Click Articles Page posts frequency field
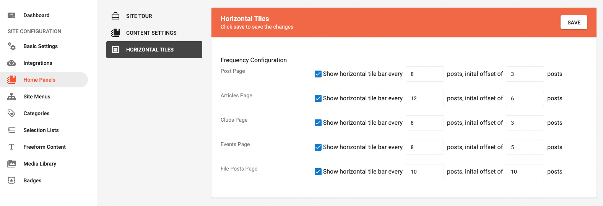Viewport: 603px width, 206px height. (x=424, y=98)
